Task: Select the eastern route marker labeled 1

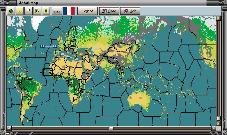Action: (x=76, y=59)
